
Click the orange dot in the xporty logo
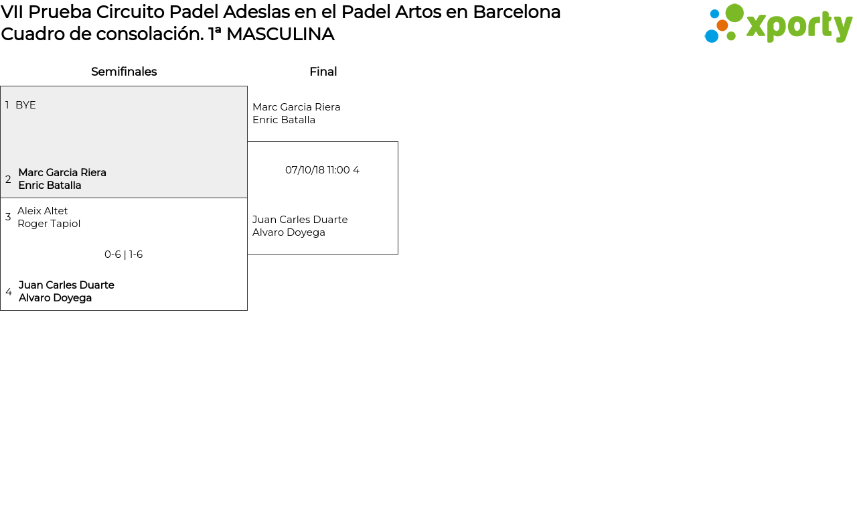[x=722, y=25]
